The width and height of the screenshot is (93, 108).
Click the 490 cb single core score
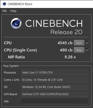click(66, 50)
